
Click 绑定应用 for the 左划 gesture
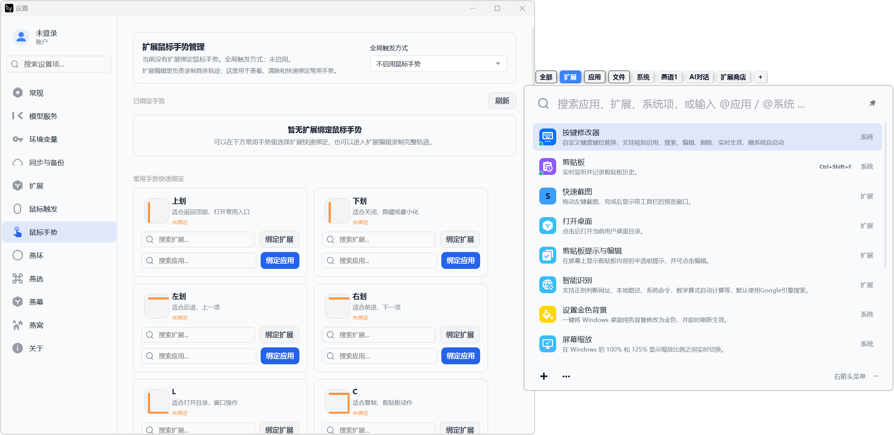coord(280,356)
